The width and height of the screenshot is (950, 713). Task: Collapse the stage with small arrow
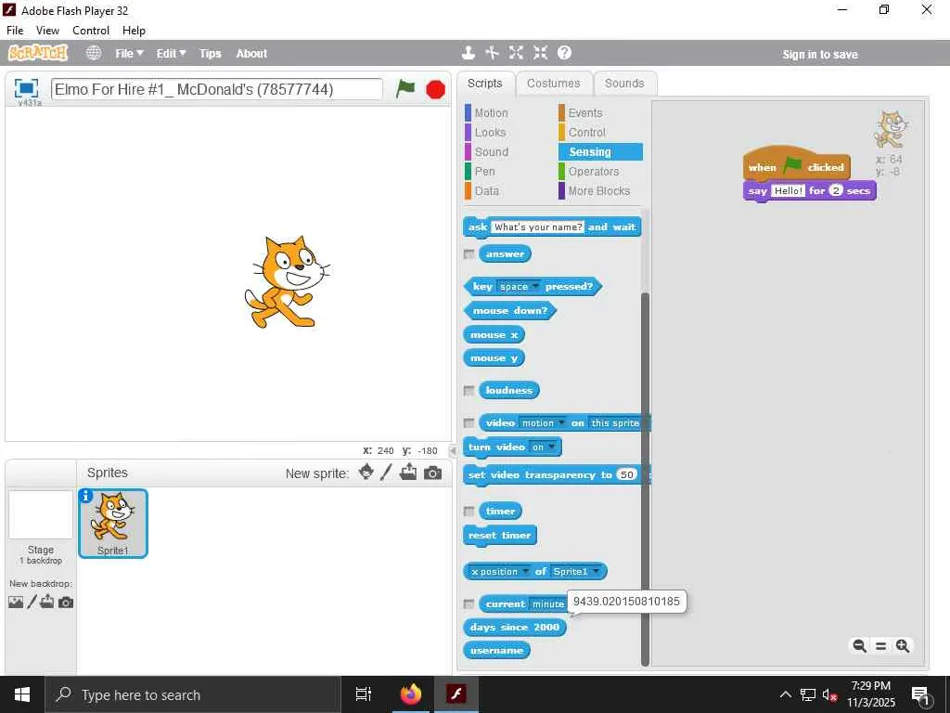453,450
